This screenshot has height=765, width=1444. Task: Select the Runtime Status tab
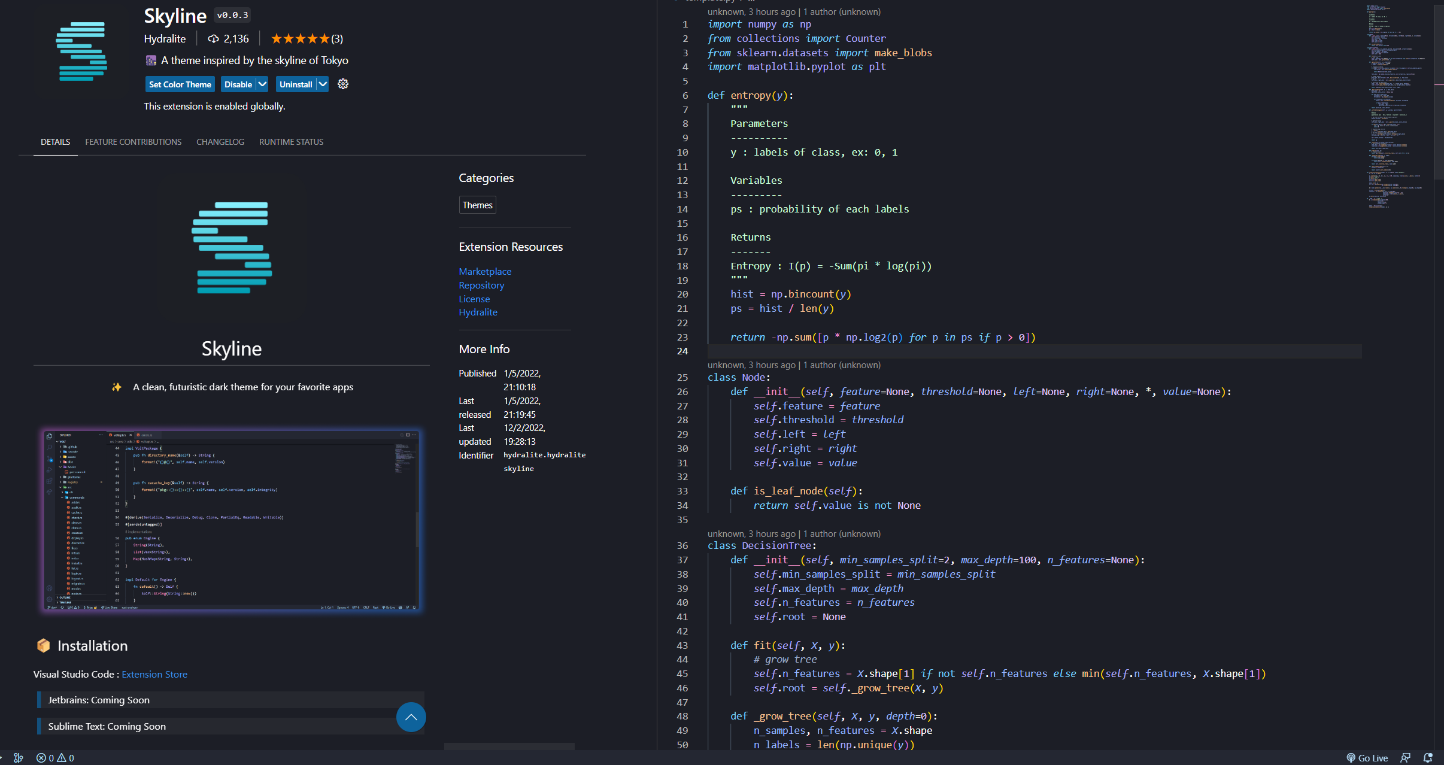291,142
